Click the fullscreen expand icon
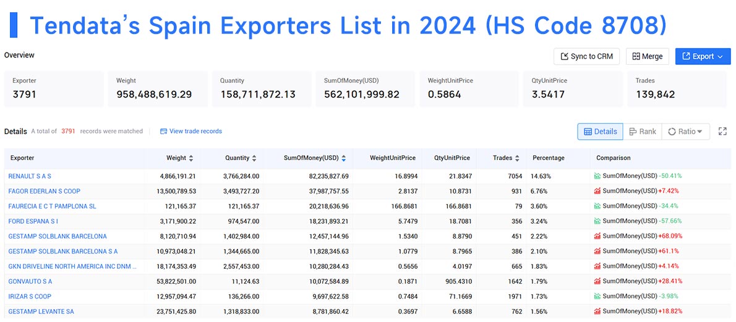The width and height of the screenshot is (736, 322). coord(722,132)
